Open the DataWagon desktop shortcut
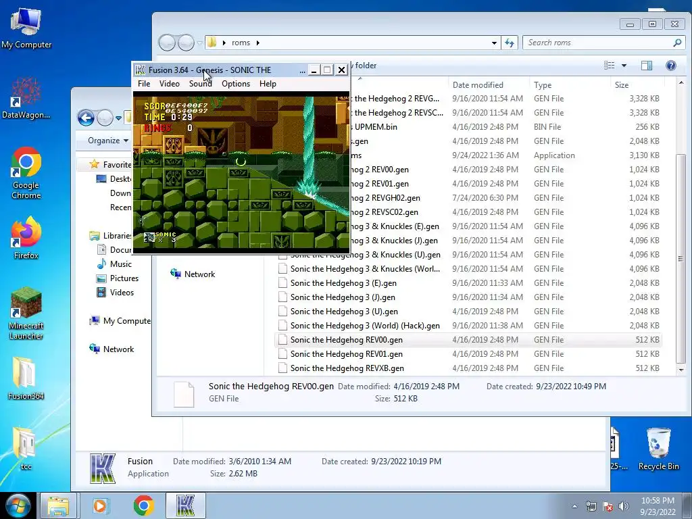Viewport: 692px width, 519px height. (x=26, y=98)
